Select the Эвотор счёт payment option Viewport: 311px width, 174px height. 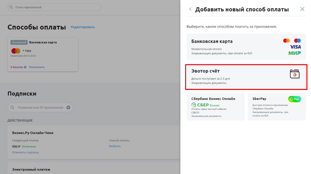pos(246,77)
